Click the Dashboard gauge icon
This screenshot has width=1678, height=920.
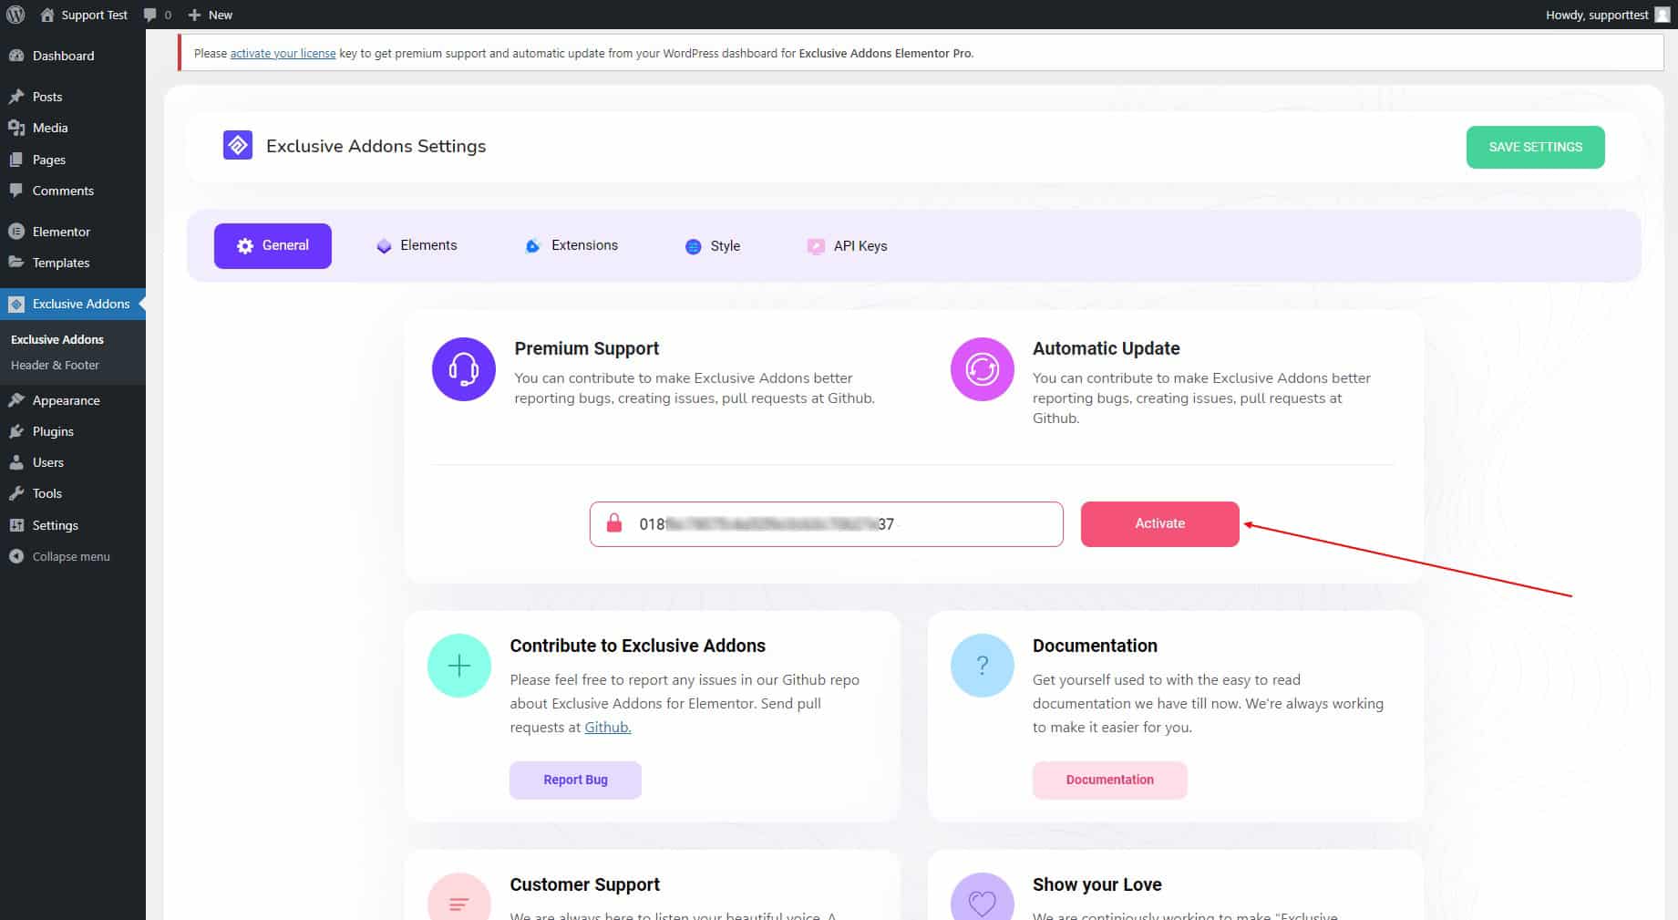[x=16, y=56]
